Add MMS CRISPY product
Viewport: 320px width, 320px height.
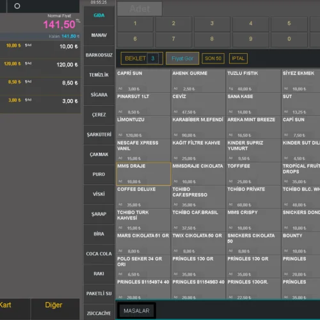pyautogui.click(x=253, y=220)
